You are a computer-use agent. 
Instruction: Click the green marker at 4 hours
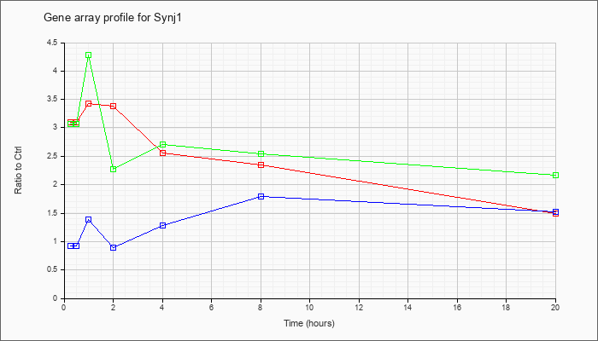pyautogui.click(x=163, y=145)
